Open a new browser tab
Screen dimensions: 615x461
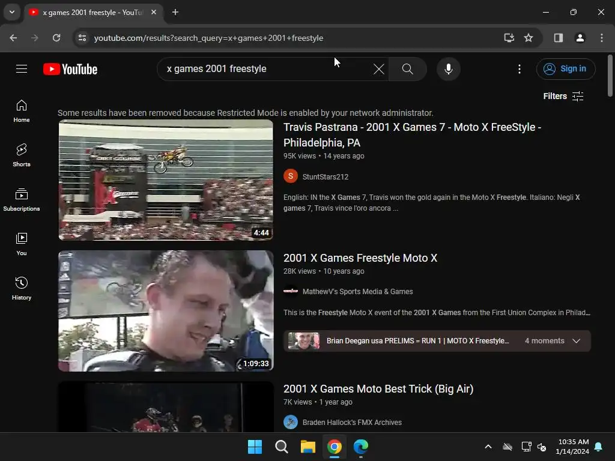point(175,13)
